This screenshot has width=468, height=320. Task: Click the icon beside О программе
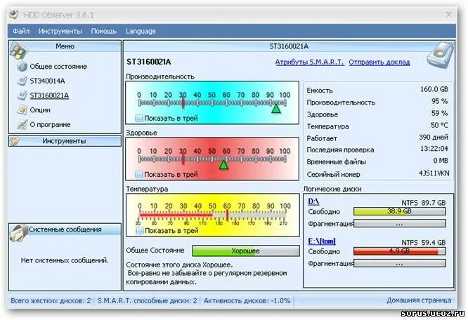22,124
